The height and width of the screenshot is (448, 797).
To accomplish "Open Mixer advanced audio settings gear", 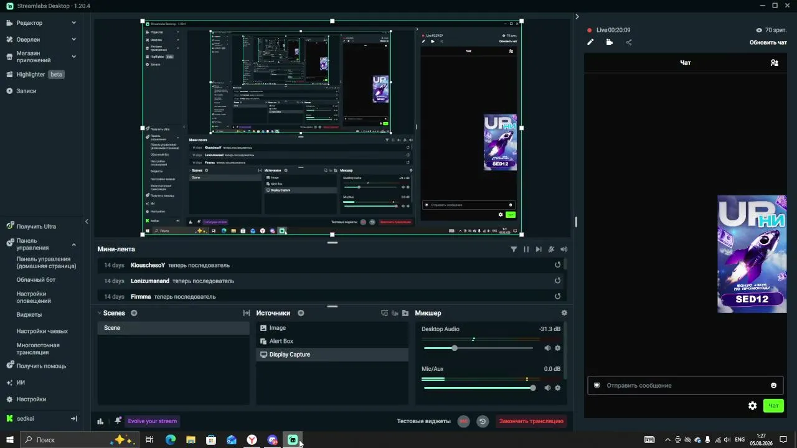I will coord(564,313).
